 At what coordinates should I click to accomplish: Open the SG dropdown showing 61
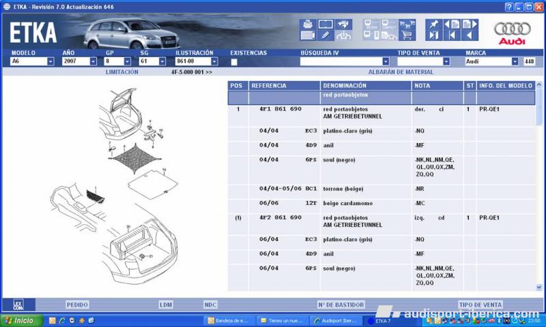pos(162,61)
